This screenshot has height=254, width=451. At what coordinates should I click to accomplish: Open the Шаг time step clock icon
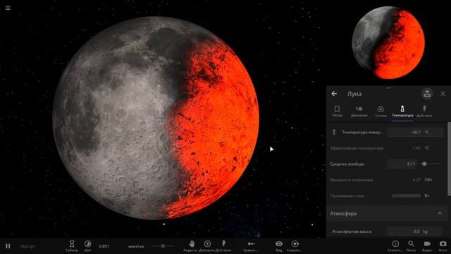click(87, 246)
